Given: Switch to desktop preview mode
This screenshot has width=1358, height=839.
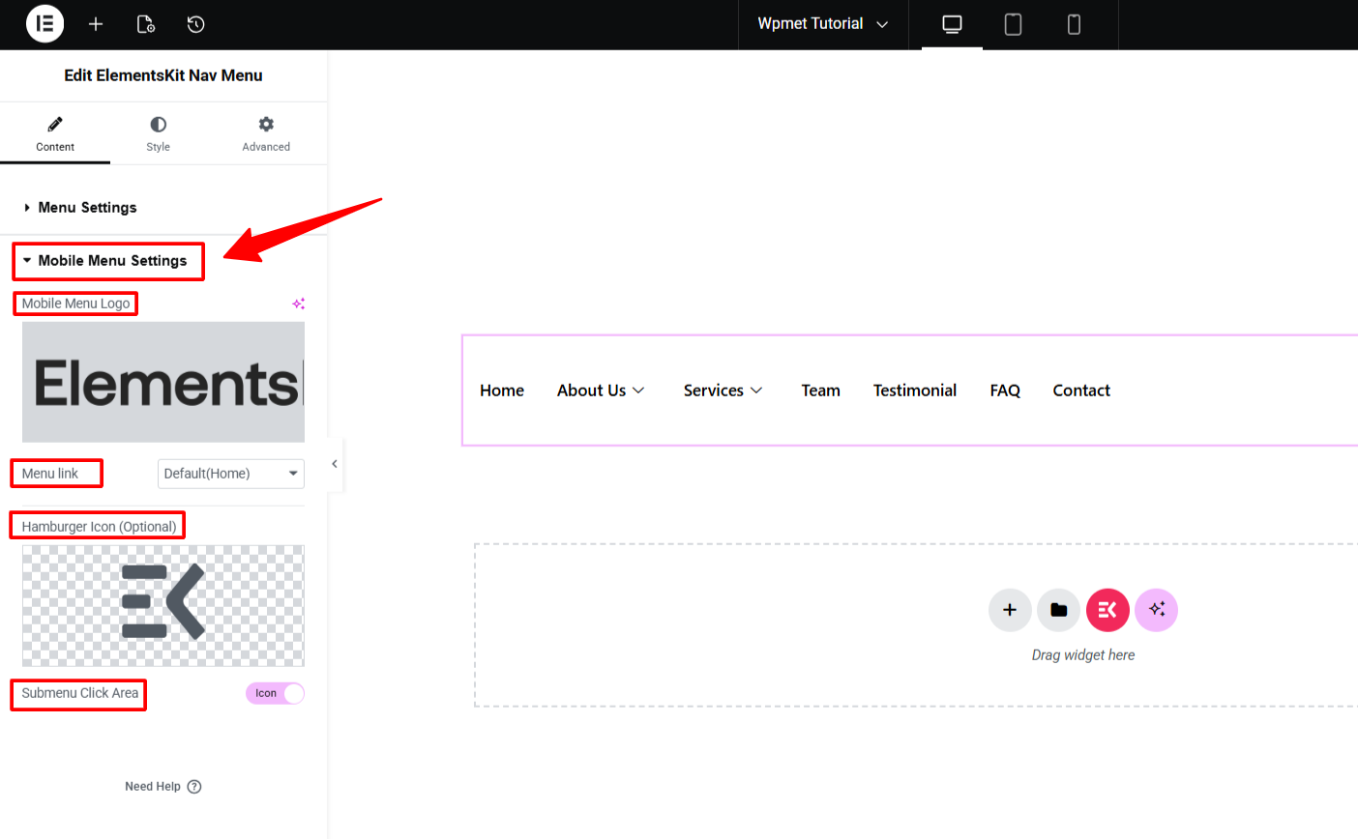Looking at the screenshot, I should 951,24.
